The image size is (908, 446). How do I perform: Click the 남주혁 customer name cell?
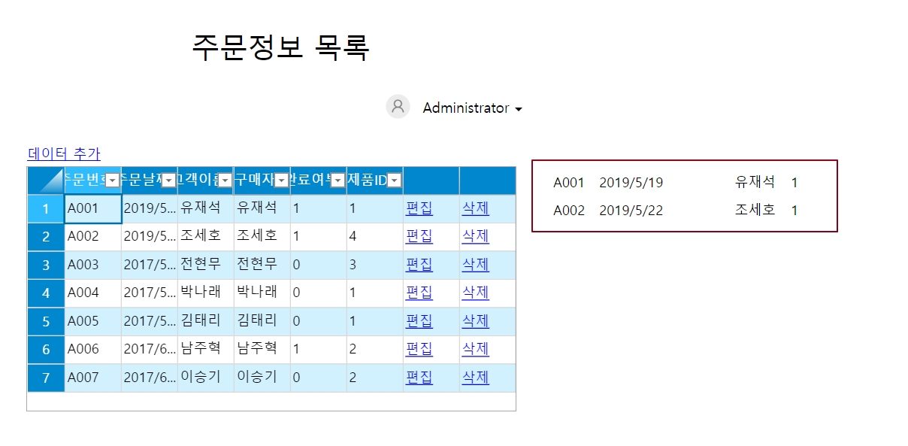(205, 349)
